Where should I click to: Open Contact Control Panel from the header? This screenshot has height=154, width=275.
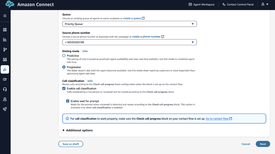point(238,4)
